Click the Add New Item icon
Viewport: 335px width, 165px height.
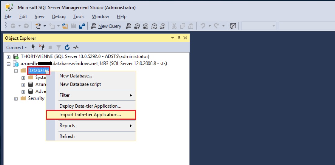[52, 26]
